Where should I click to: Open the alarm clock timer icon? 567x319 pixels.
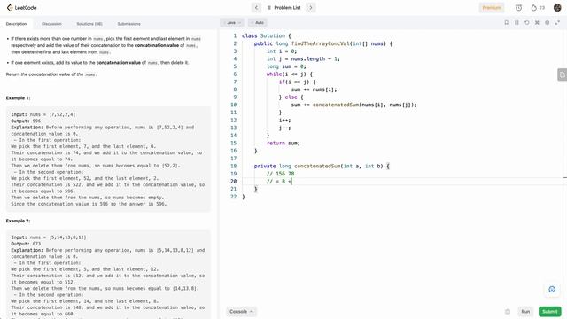click(518, 8)
